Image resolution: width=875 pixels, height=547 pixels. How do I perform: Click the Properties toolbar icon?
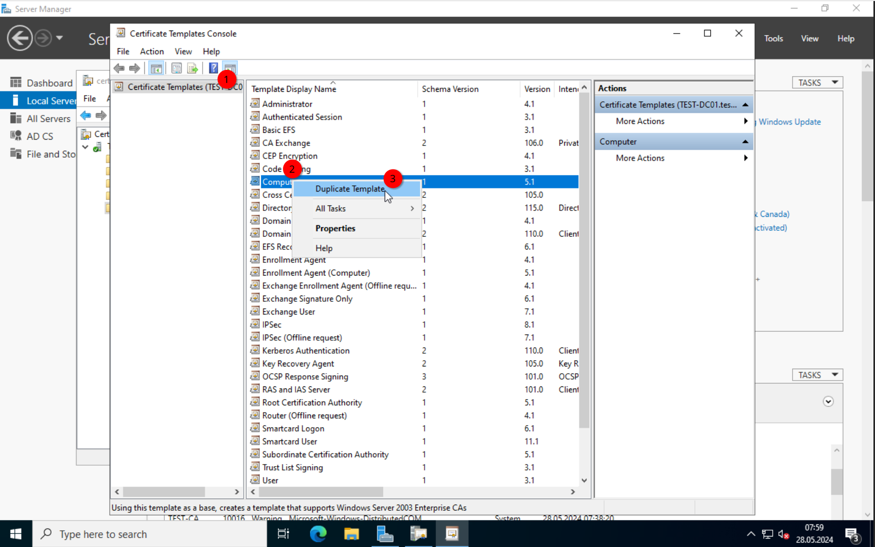click(177, 68)
